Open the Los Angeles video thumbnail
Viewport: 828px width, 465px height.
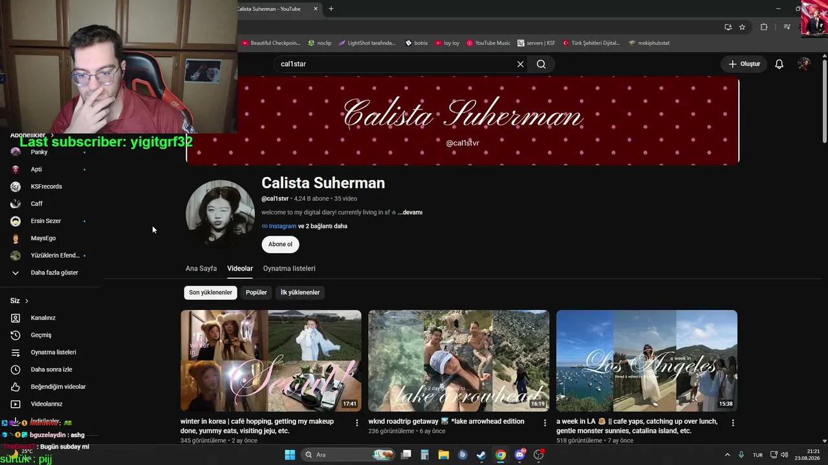[x=647, y=360]
